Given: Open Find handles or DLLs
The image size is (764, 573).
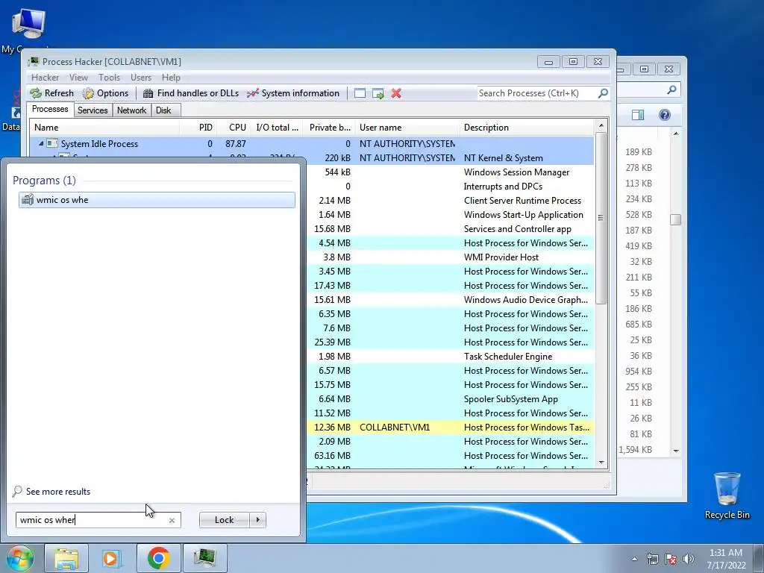Looking at the screenshot, I should coord(190,93).
